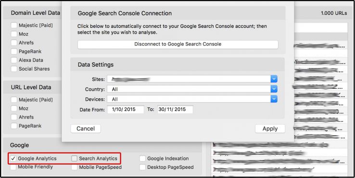Enable the Mobile PageSpeed checkbox
Screen dimensions: 355x178
click(x=74, y=167)
